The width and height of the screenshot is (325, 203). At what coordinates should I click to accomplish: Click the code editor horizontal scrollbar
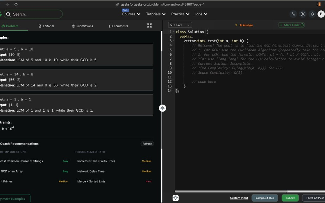coord(231,192)
